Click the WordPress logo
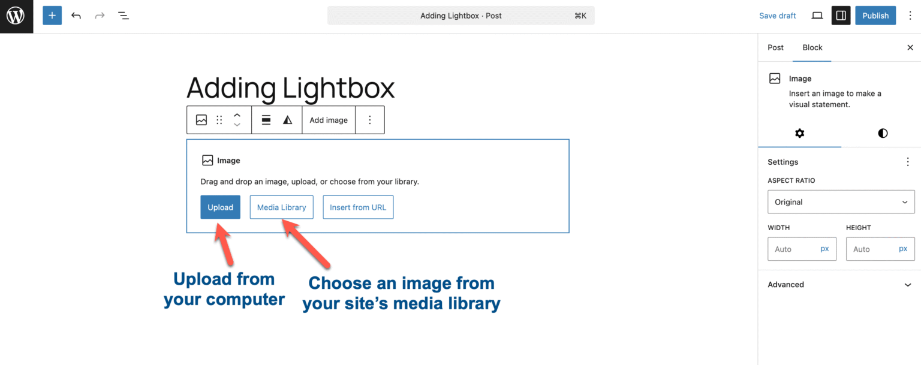Screen dimensions: 921x365 coord(16,16)
